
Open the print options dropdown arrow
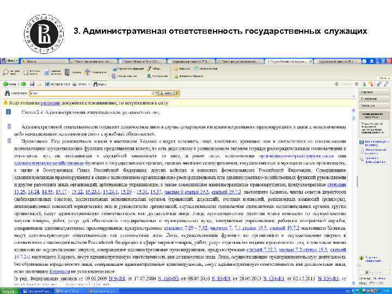[x=89, y=84]
